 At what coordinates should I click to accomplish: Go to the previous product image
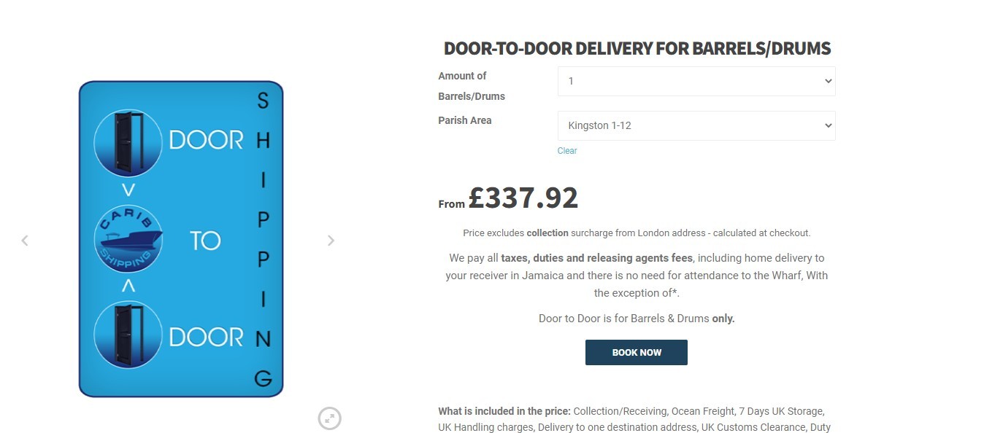pyautogui.click(x=25, y=241)
